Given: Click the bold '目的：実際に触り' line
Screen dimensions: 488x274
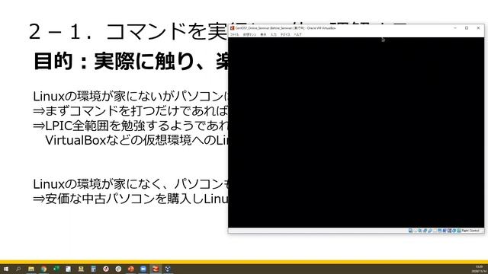Looking at the screenshot, I should click(x=130, y=61).
